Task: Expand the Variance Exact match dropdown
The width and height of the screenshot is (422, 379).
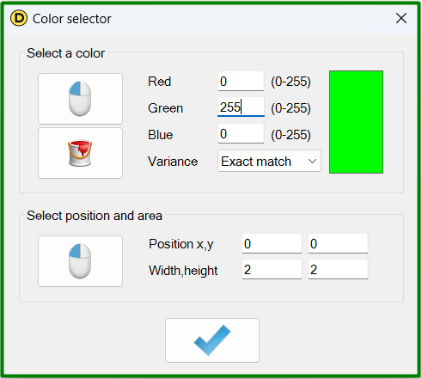Action: (x=269, y=161)
